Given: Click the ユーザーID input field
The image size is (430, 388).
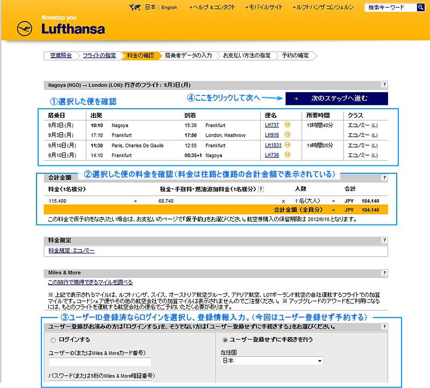Looking at the screenshot, I should pos(100,362).
